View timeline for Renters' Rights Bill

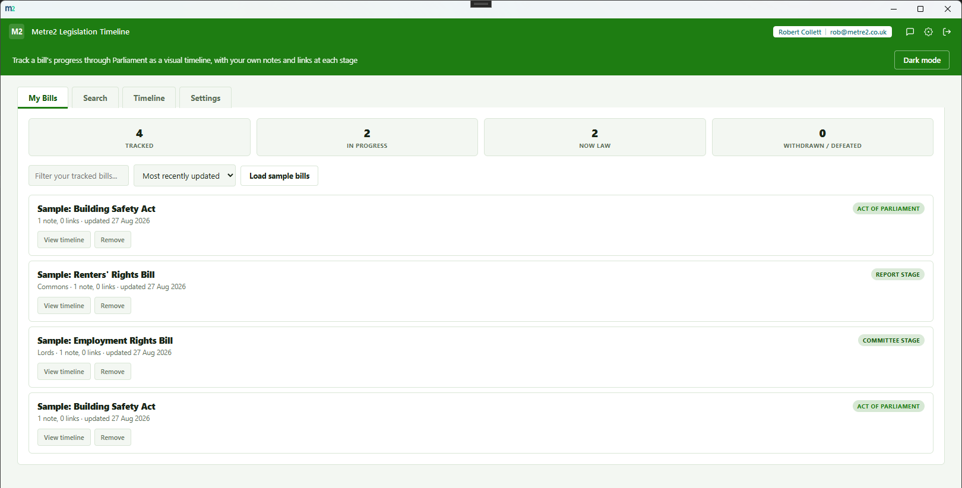tap(64, 306)
